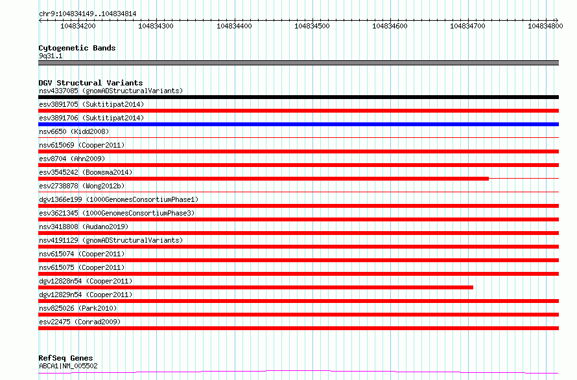Open variant esv22475 Conrad2009 label

tap(80, 322)
